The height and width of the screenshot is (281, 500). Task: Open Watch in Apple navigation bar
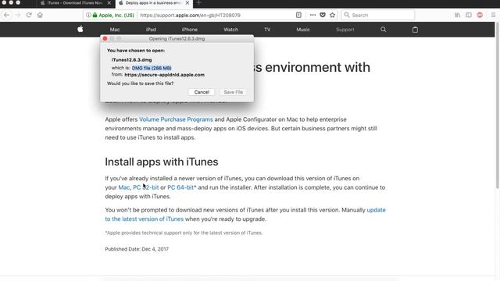(x=231, y=30)
